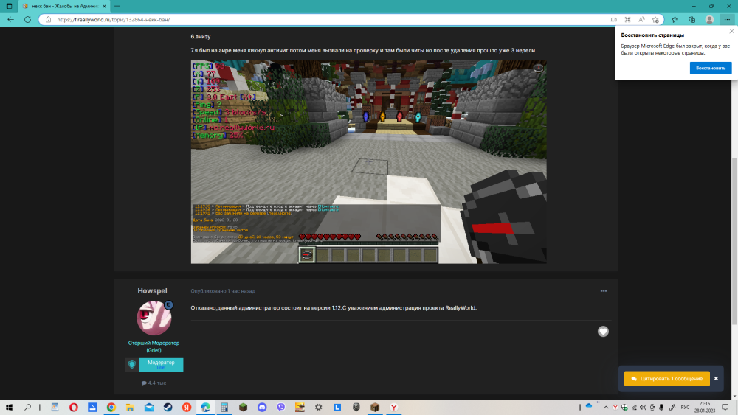Screen dimensions: 738x415
Task: Open Howspel's avatar image
Action: point(154,318)
